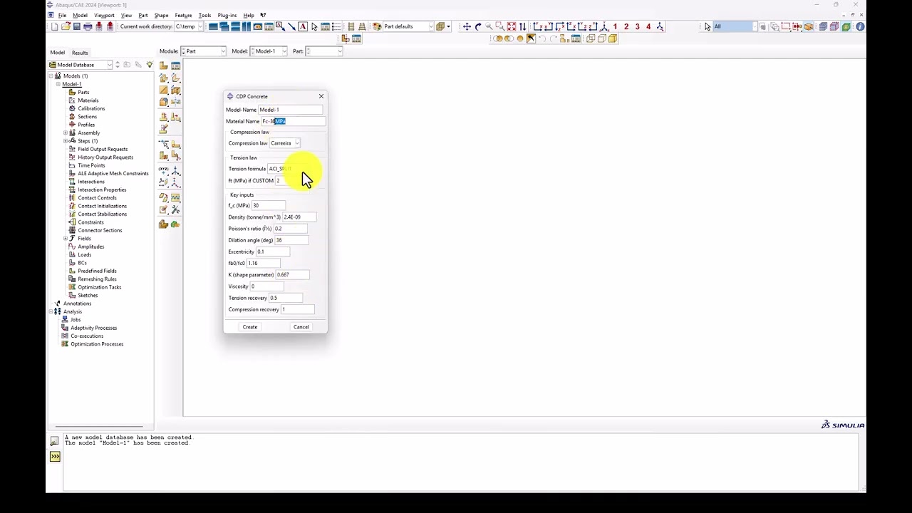Viewport: 912px width, 513px height.
Task: Select Jobs in the model tree
Action: (x=76, y=320)
